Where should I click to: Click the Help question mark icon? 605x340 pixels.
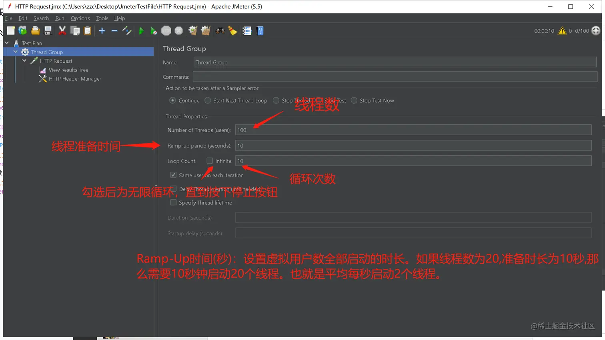pos(260,31)
